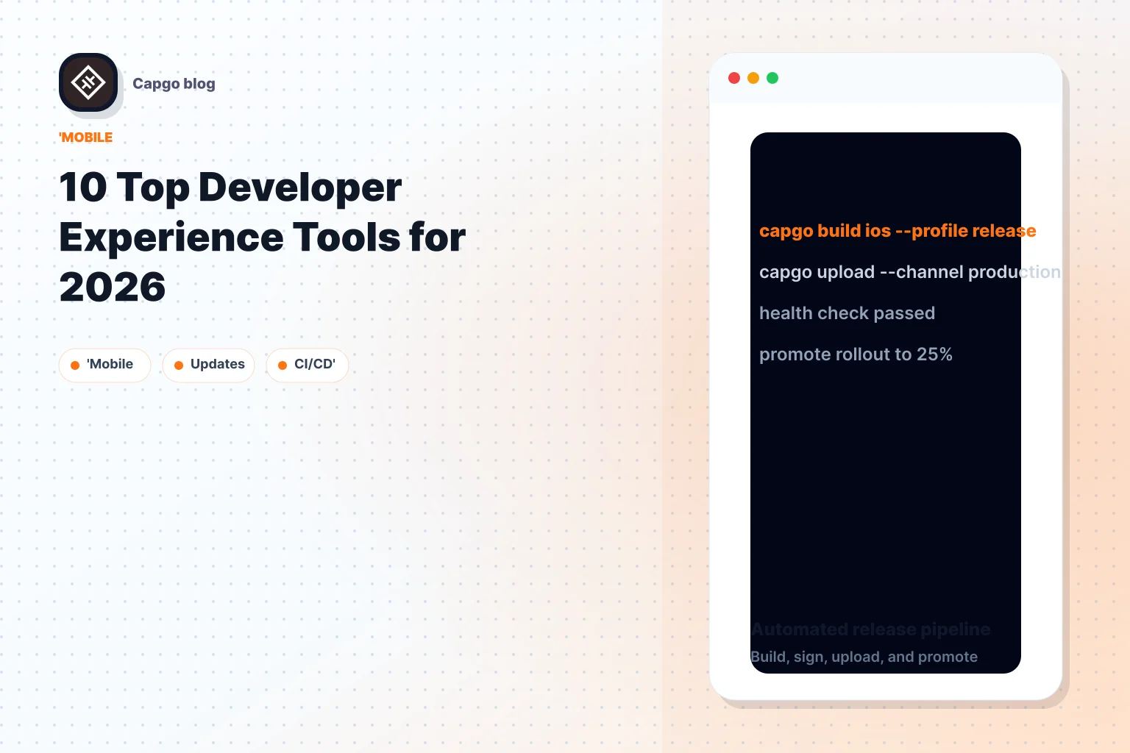Select the 'Mobile tag pill
The width and height of the screenshot is (1130, 753).
tap(104, 365)
